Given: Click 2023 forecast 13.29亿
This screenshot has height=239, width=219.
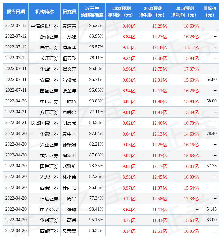Looking at the screenshot, I should pyautogui.click(x=159, y=26).
